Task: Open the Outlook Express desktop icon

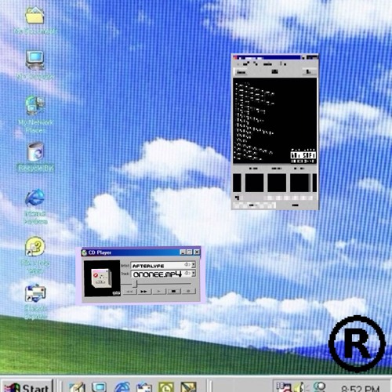Action: click(35, 293)
